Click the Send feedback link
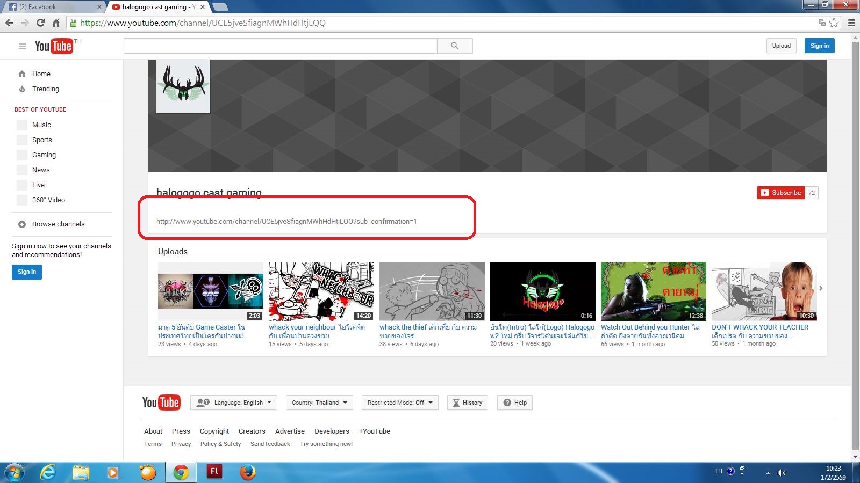Screen dimensions: 860x483 270,444
